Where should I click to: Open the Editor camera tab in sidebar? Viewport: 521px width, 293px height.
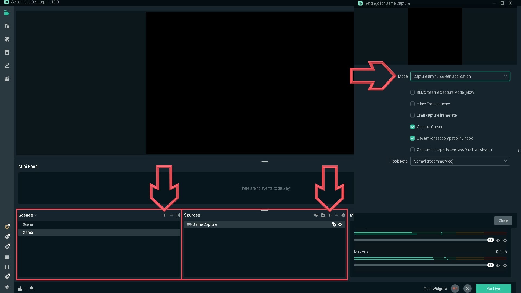click(7, 13)
